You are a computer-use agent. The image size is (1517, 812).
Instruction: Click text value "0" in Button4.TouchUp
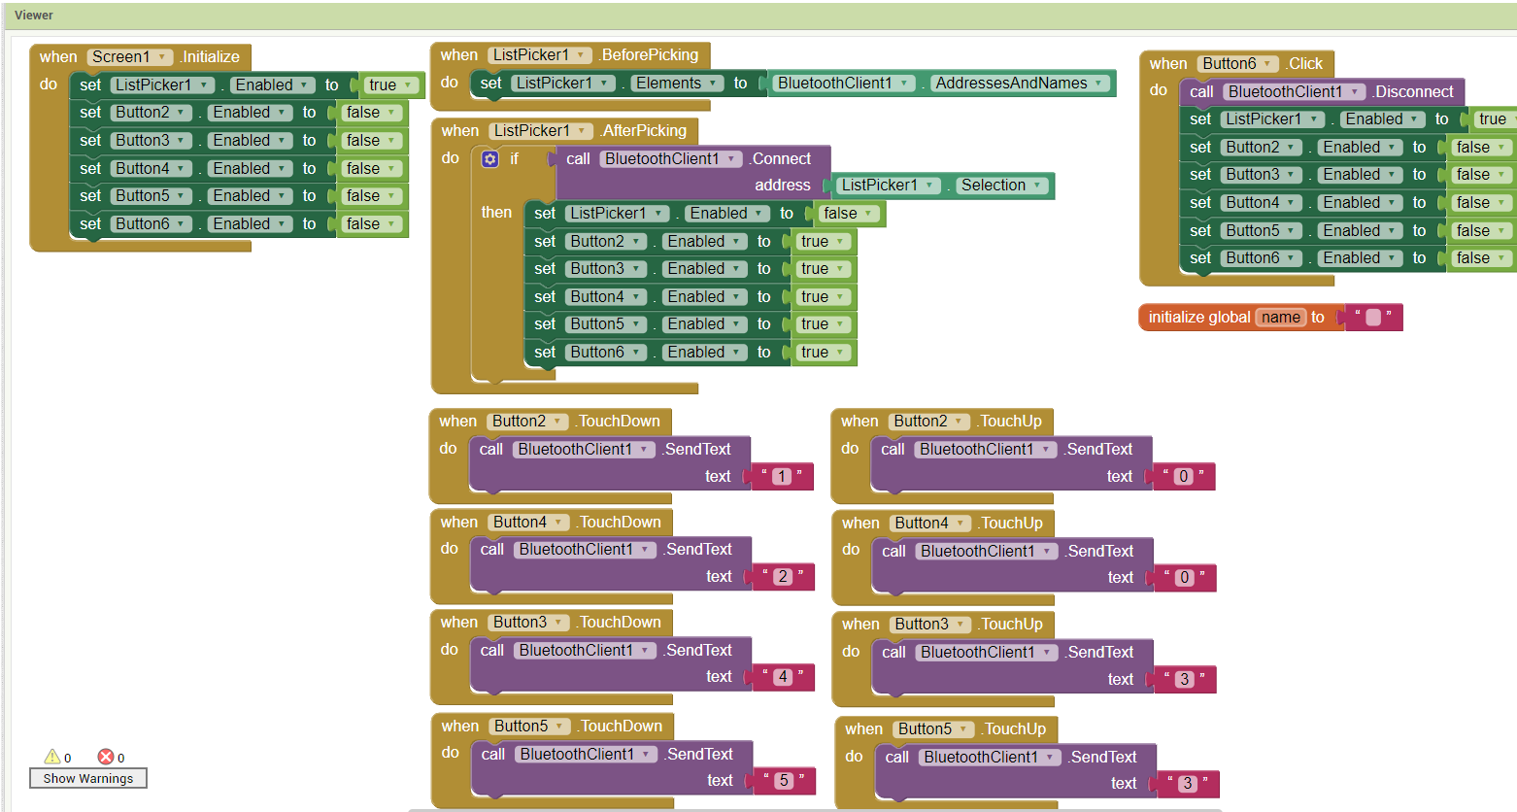pos(1184,577)
